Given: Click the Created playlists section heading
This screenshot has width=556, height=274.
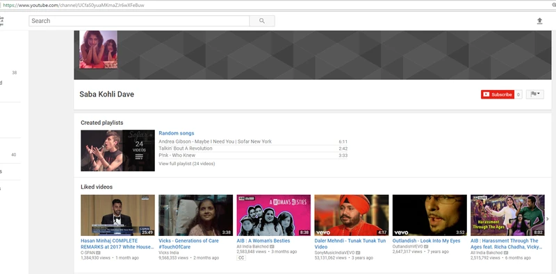Looking at the screenshot, I should [102, 123].
